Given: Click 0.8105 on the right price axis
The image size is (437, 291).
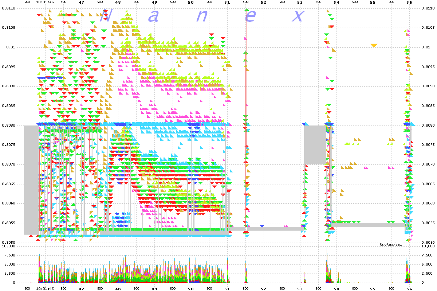Looking at the screenshot, I should [x=427, y=28].
